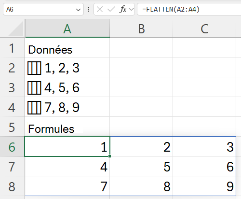Select column B header

[141, 28]
